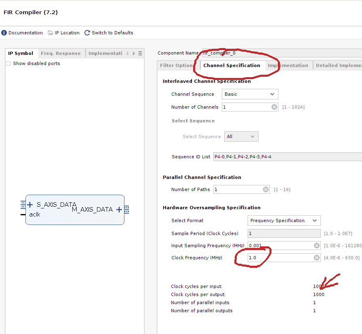Switch to the Filter Options tab
362x334 pixels.
click(x=177, y=65)
